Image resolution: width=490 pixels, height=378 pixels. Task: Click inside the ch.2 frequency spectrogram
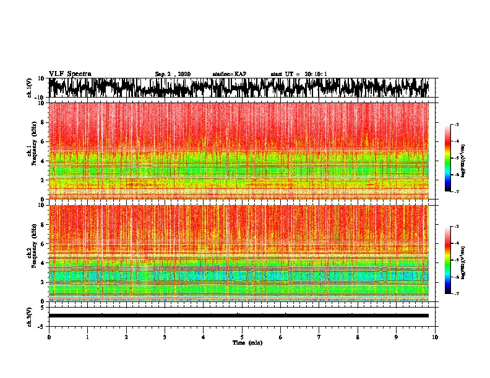[239, 253]
